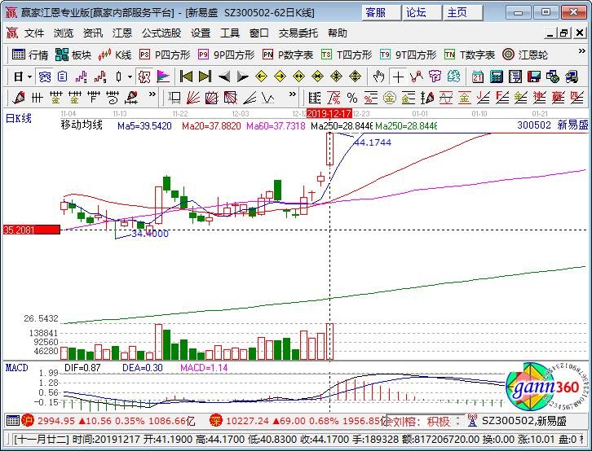
Task: Select the circled 金 golden ratio icon
Action: pos(389,98)
